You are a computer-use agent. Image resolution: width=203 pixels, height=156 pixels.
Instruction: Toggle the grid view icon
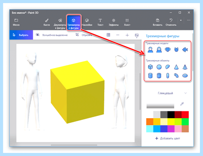(x=108, y=35)
